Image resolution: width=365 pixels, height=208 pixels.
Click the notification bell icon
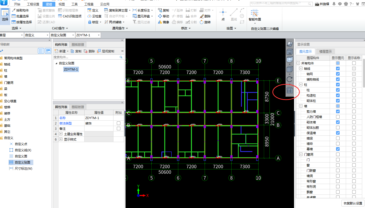(x=334, y=4)
